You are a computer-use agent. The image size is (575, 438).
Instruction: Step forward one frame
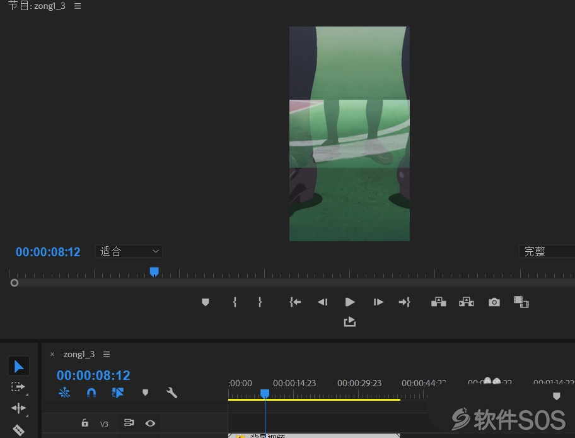[378, 302]
